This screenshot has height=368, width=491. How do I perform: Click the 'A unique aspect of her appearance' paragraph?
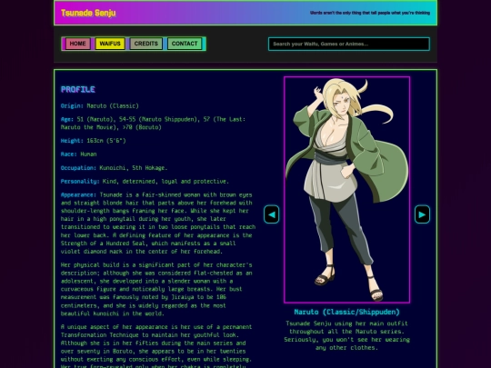(x=156, y=347)
